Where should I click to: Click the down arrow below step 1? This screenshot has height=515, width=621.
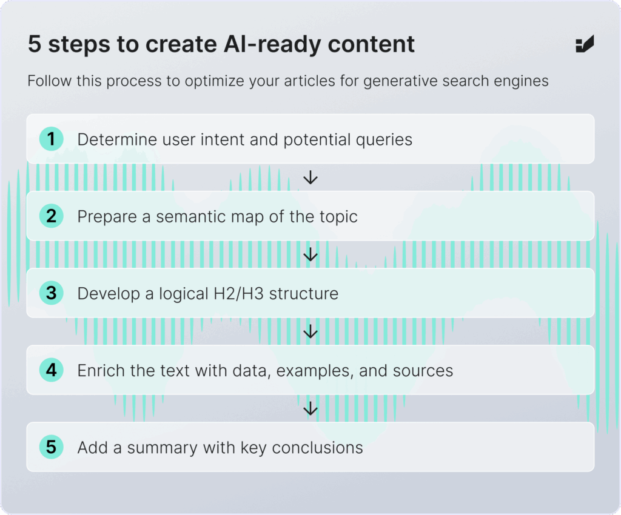[310, 178]
